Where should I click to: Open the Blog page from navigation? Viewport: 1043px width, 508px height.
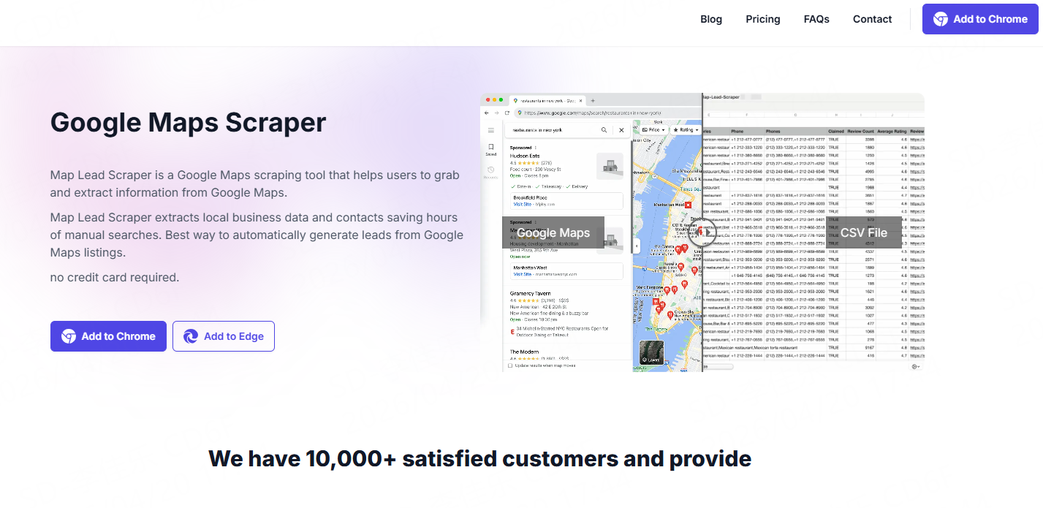click(x=710, y=19)
